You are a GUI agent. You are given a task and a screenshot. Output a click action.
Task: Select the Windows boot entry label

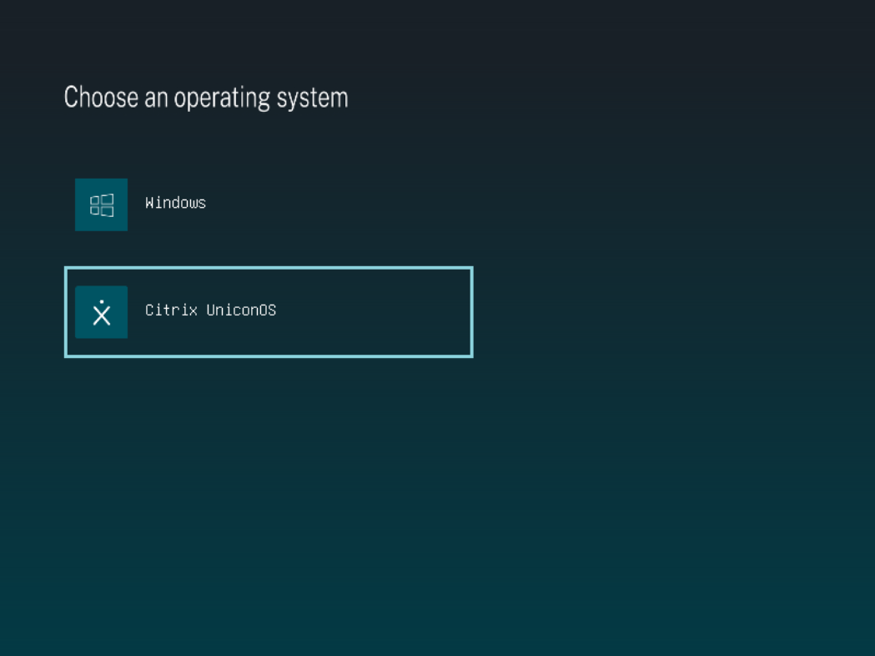(175, 203)
